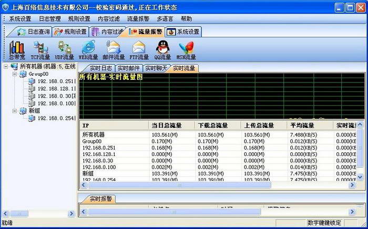This screenshot has height=229, width=368.
Task: Click the shield application icon in title bar
Action: [5, 8]
